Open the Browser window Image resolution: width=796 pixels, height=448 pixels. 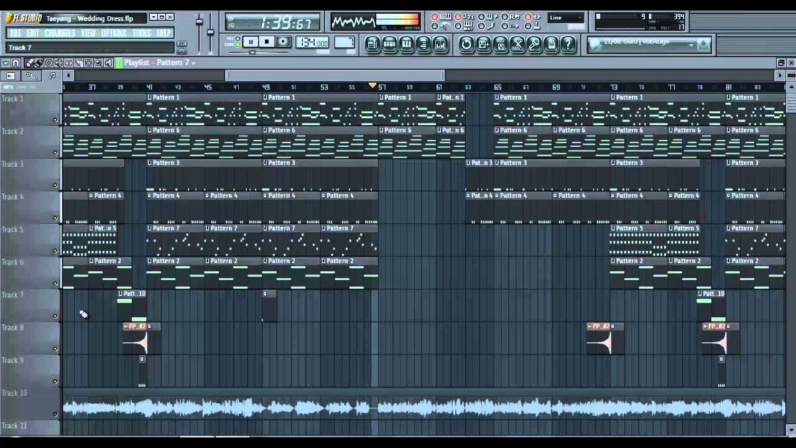point(423,44)
